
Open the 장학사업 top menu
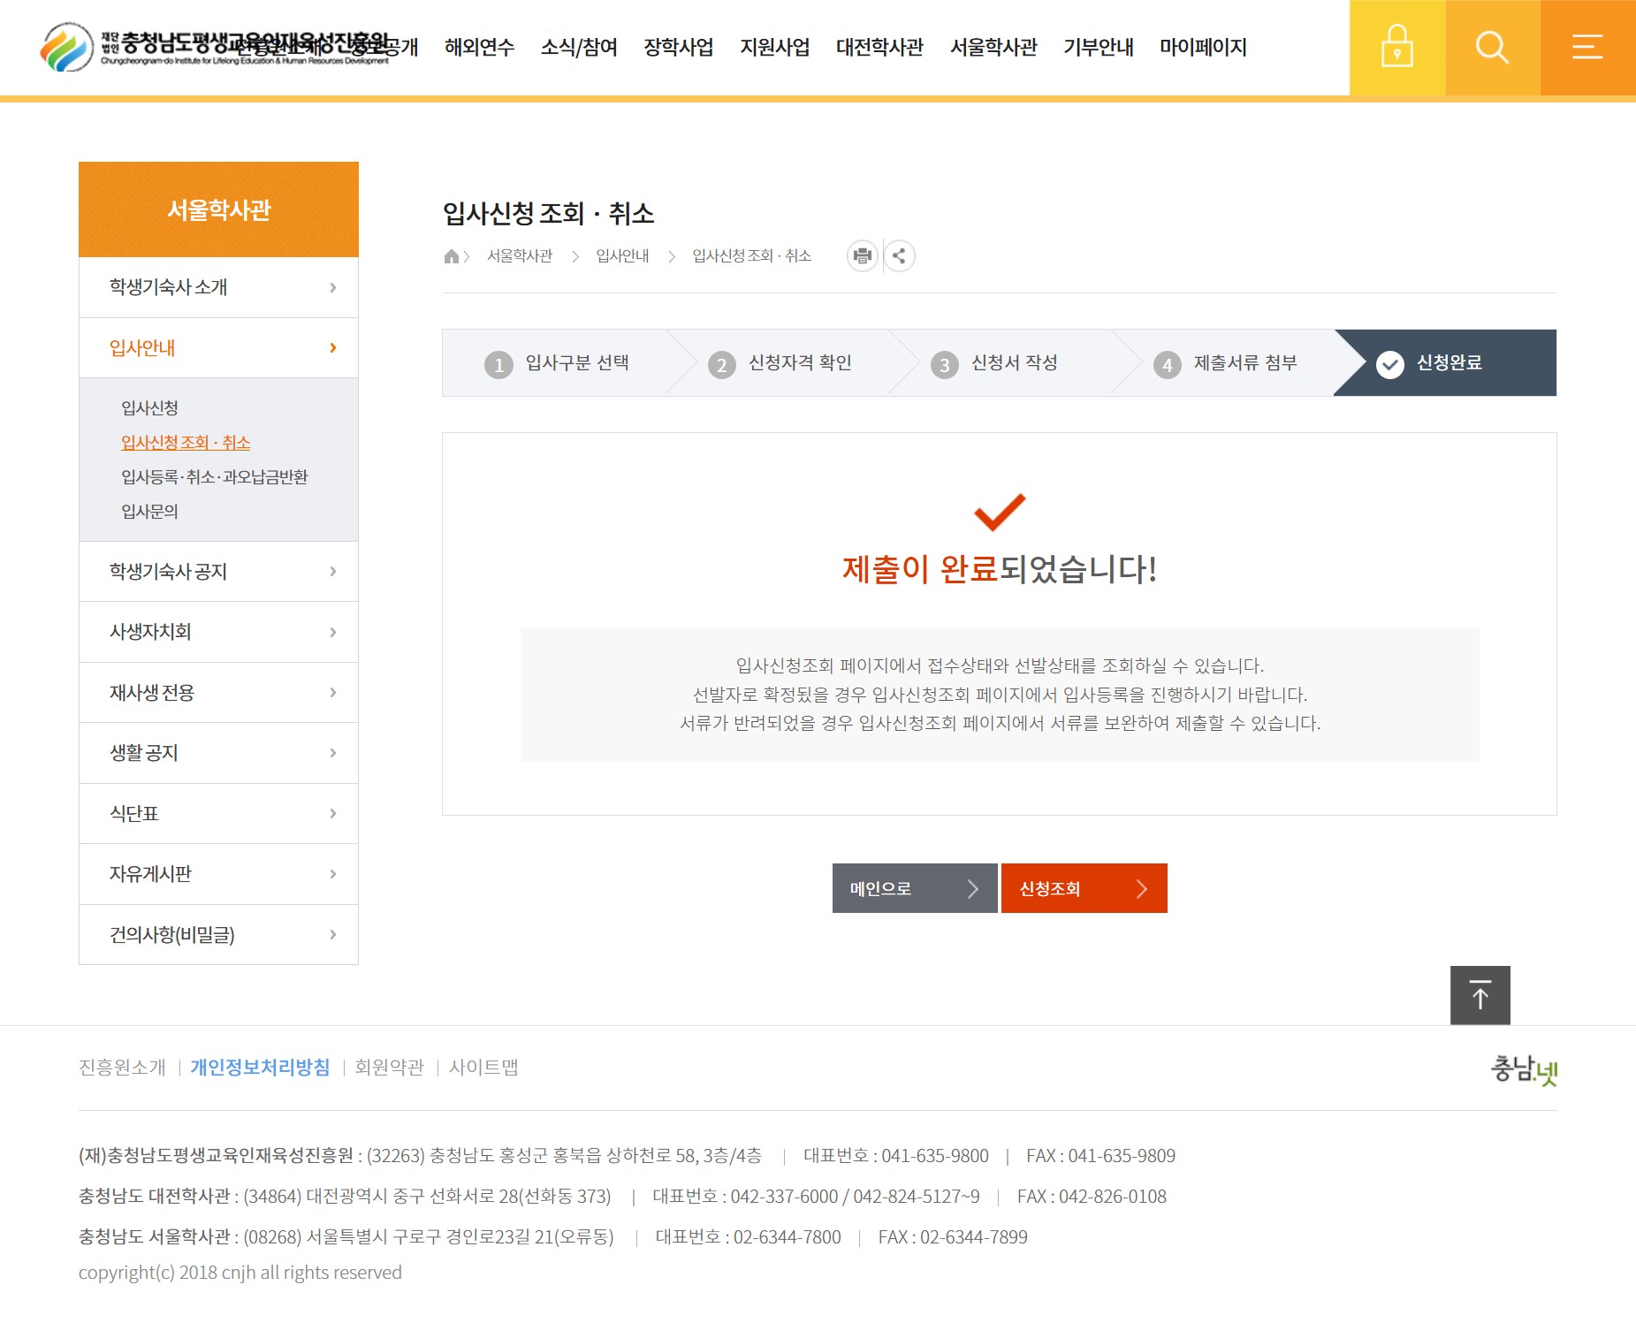(x=678, y=48)
